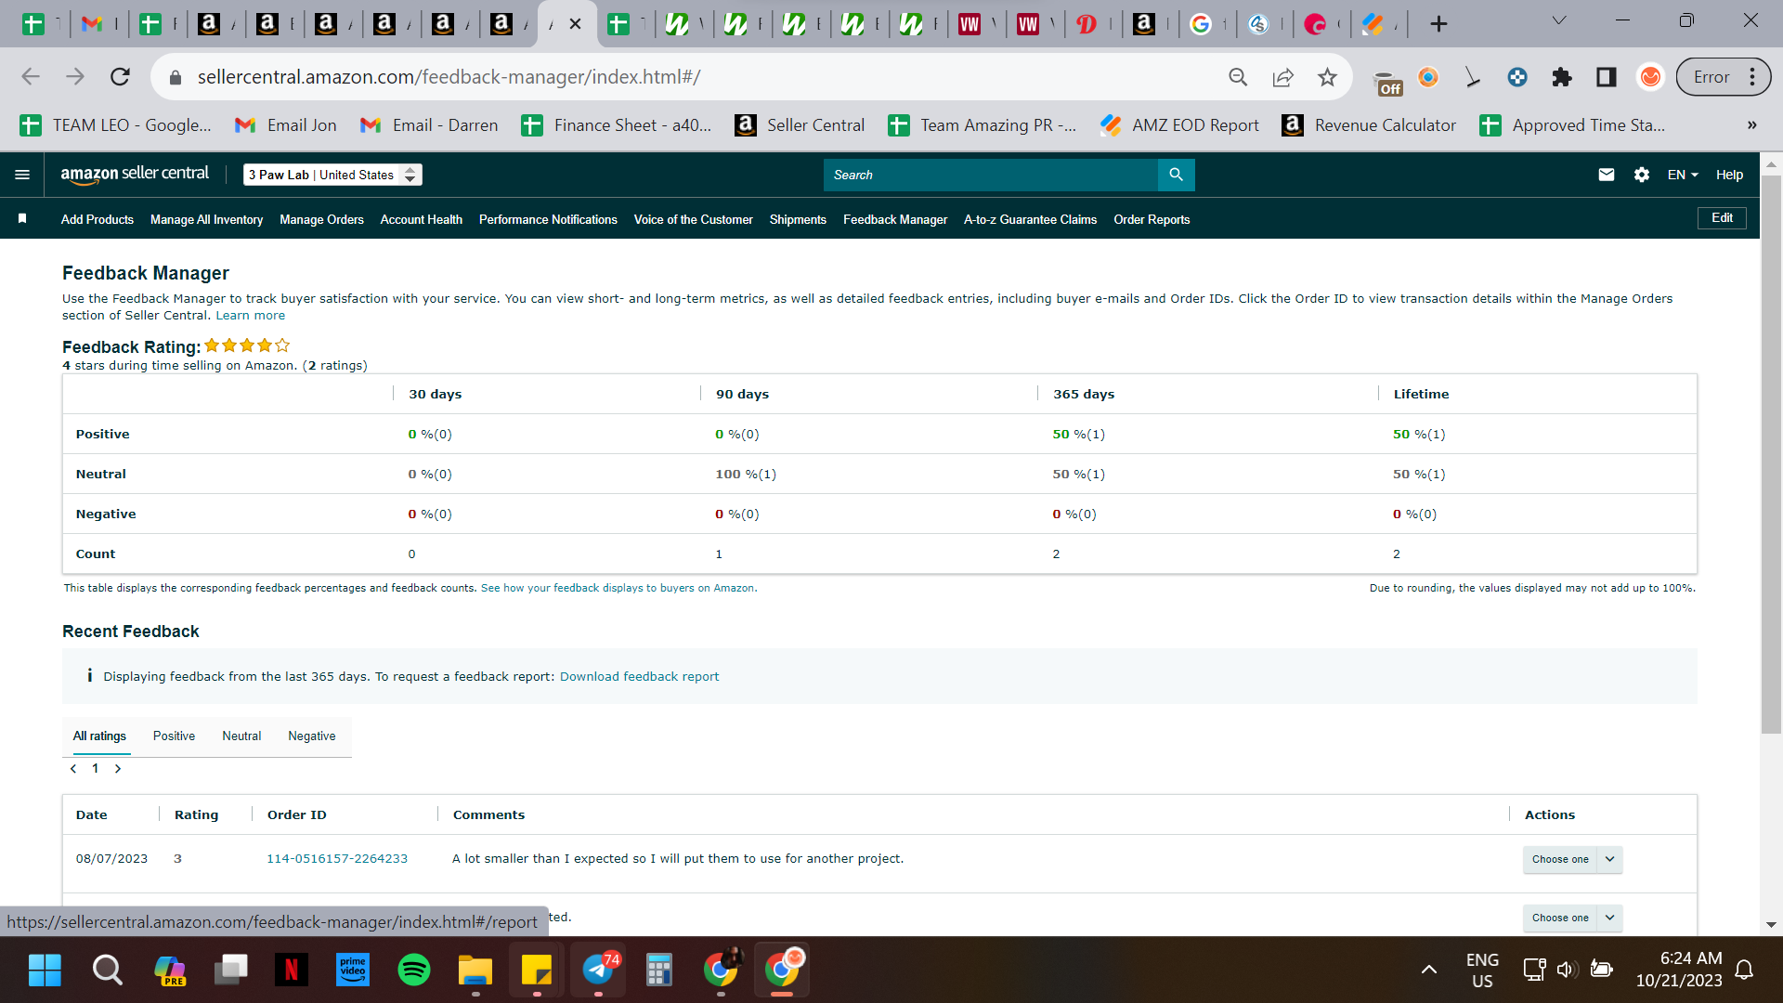
Task: Expand the 3 Paw Lab marketplace selector
Action: (x=332, y=175)
